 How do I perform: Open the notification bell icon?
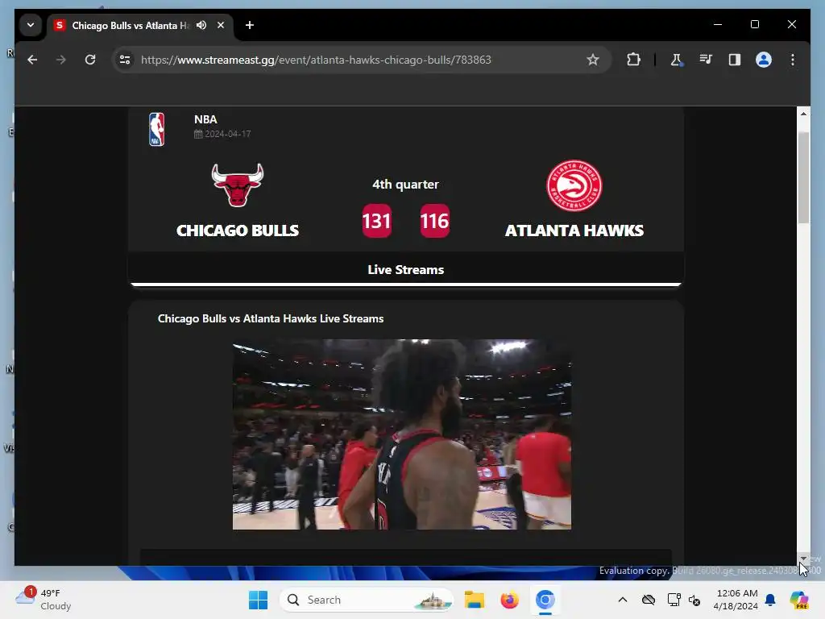[770, 600]
